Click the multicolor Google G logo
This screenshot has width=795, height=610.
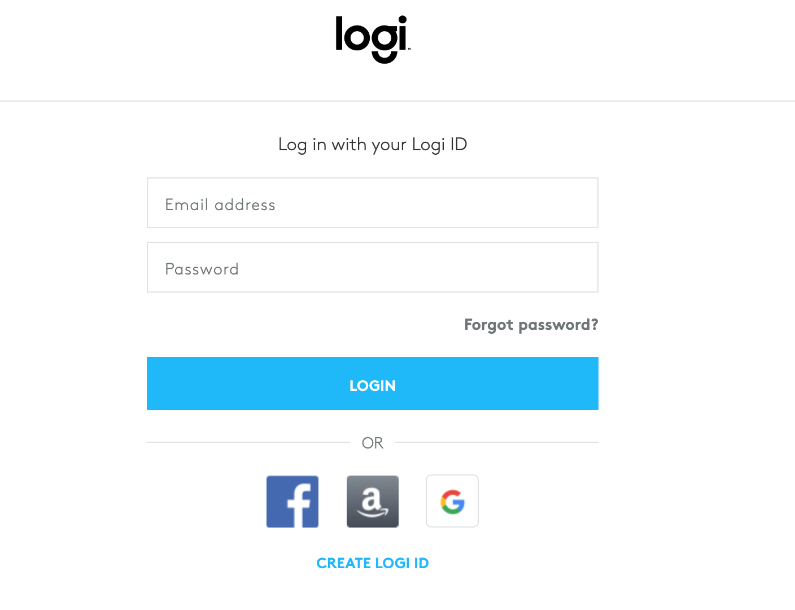[x=452, y=502]
